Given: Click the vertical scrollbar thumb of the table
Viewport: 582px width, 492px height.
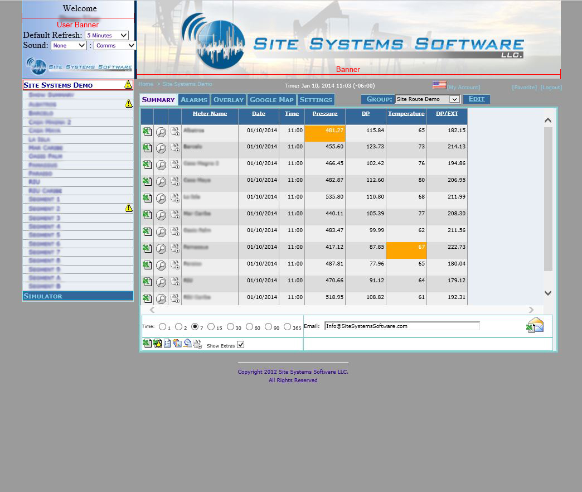Looking at the screenshot, I should point(548,199).
